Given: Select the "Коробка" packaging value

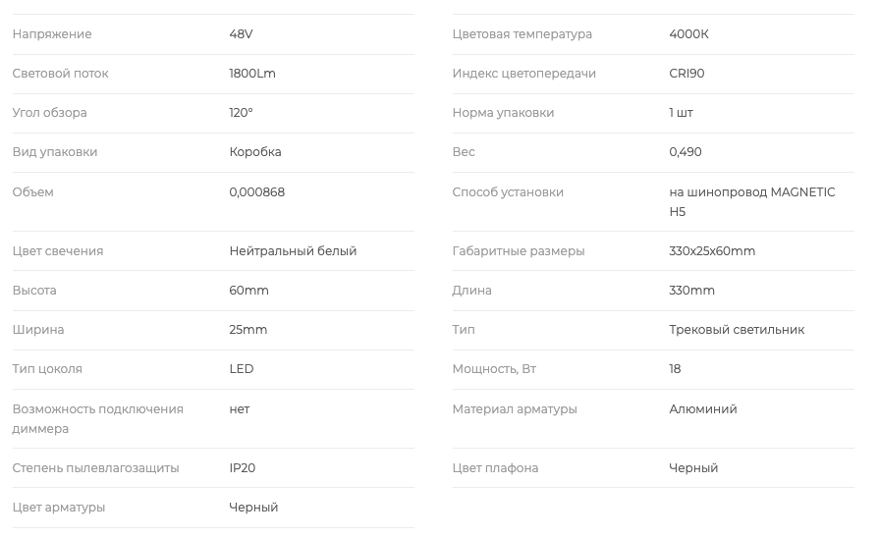Looking at the screenshot, I should (255, 152).
